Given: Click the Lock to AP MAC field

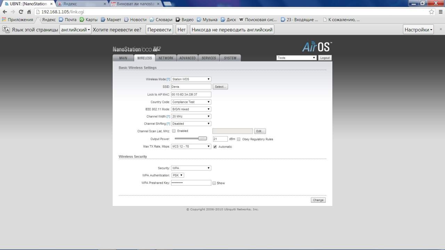Looking at the screenshot, I should tap(191, 94).
